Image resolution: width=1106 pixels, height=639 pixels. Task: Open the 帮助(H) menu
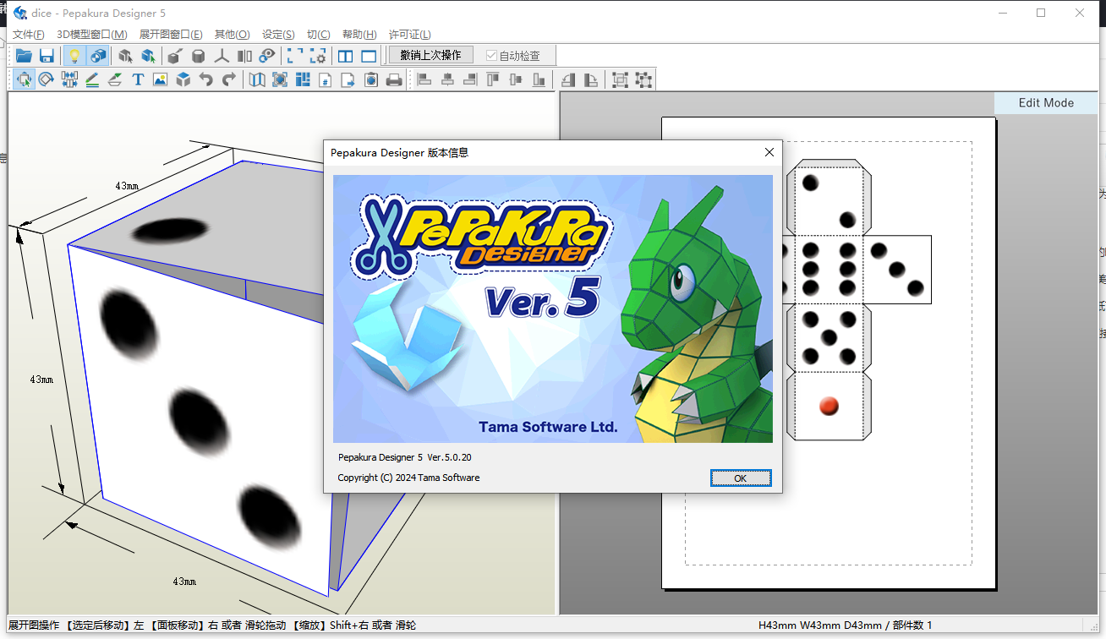(x=359, y=35)
